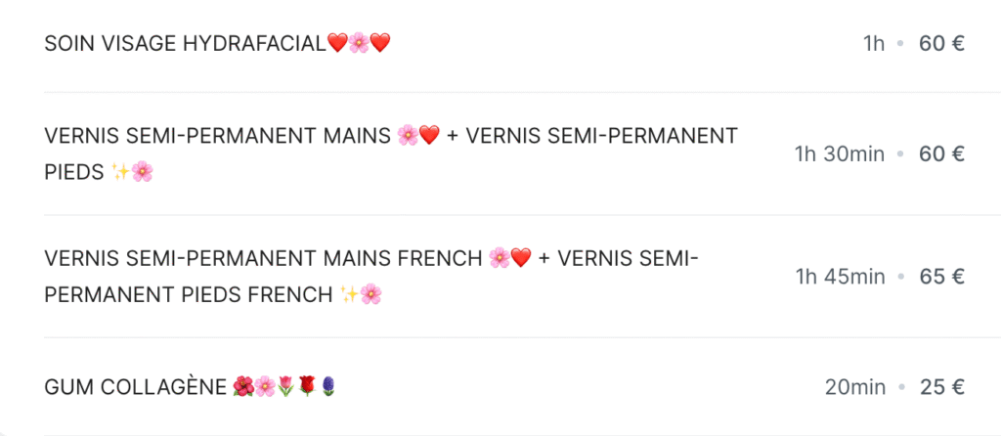Click the red rose emoji in Gum Collagène row
The width and height of the screenshot is (1001, 436).
tap(307, 386)
